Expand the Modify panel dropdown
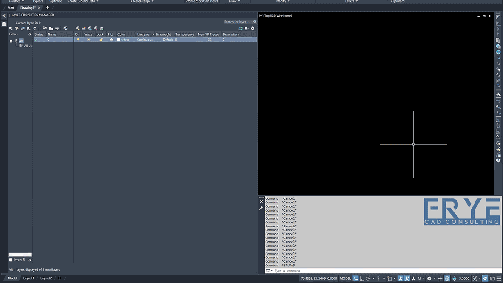The height and width of the screenshot is (283, 503). pyautogui.click(x=282, y=2)
